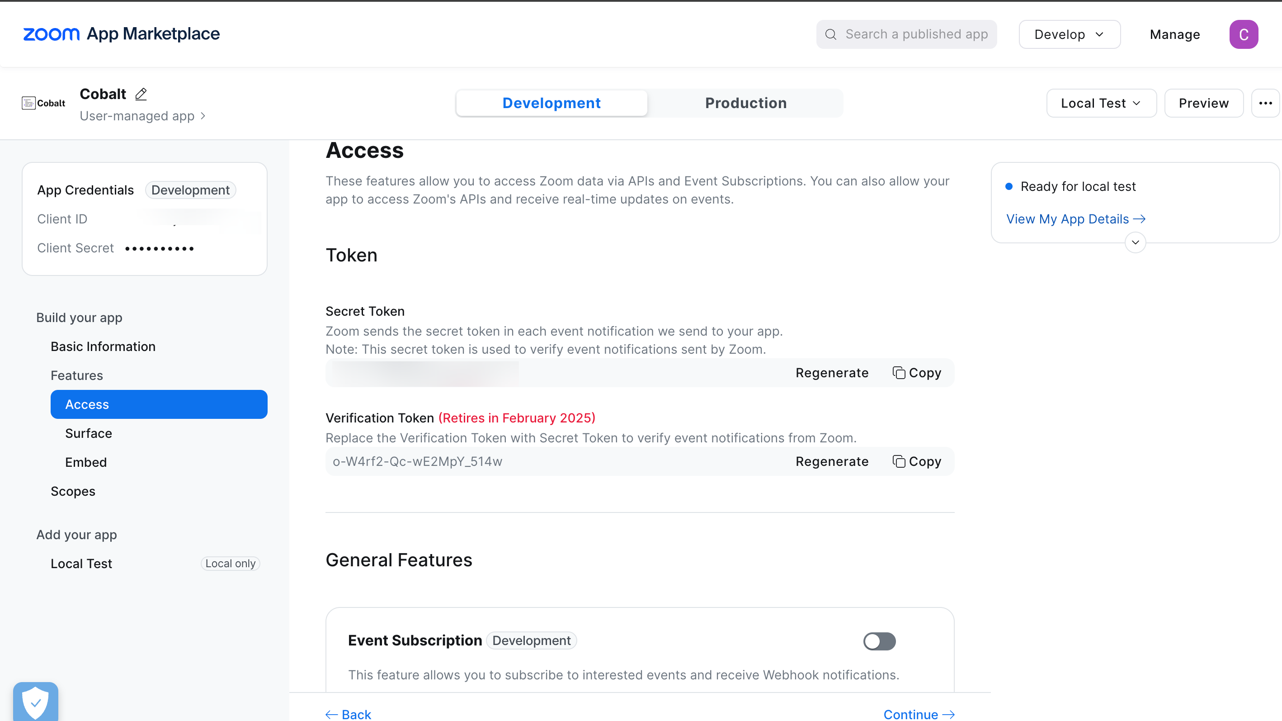The height and width of the screenshot is (721, 1282).
Task: Switch to the Production tab
Action: (x=745, y=103)
